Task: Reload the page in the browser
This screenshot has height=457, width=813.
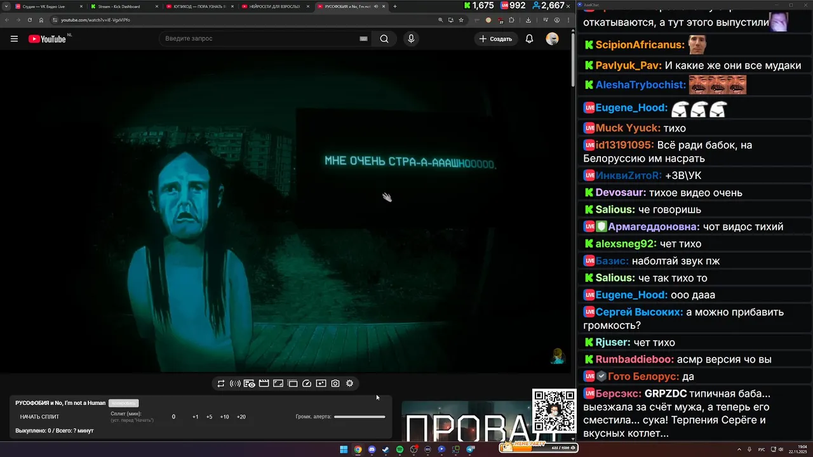Action: coord(29,20)
